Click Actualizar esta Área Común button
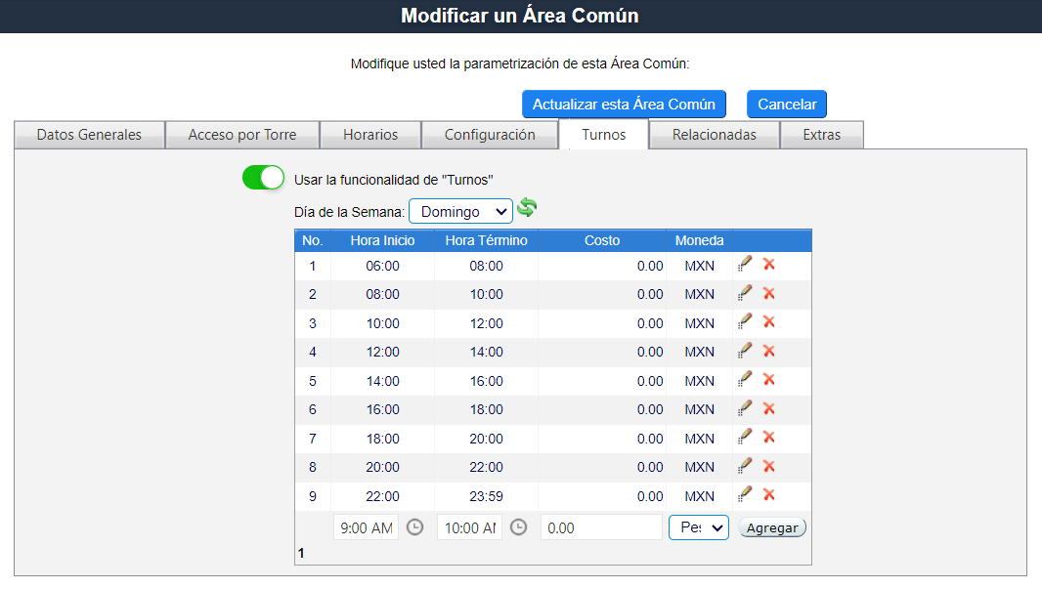 (x=624, y=105)
